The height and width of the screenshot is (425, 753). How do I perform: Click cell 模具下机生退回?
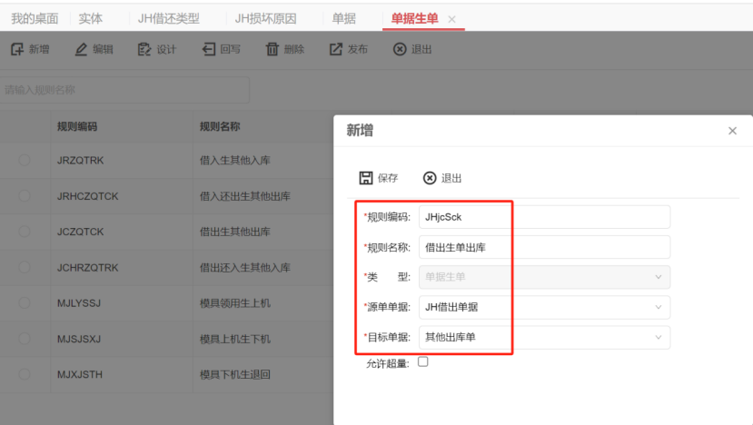pyautogui.click(x=235, y=374)
